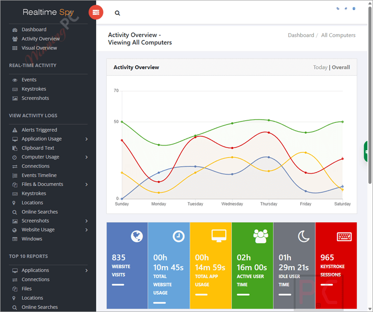Click the blue line's Sunday data point at zero

[x=122, y=199]
